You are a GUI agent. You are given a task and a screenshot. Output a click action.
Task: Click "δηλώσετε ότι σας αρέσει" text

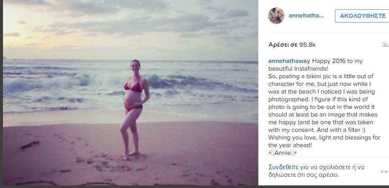point(303,175)
